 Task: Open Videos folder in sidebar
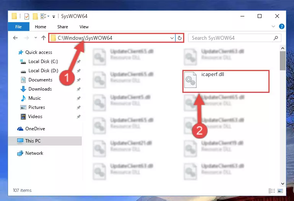pos(35,117)
